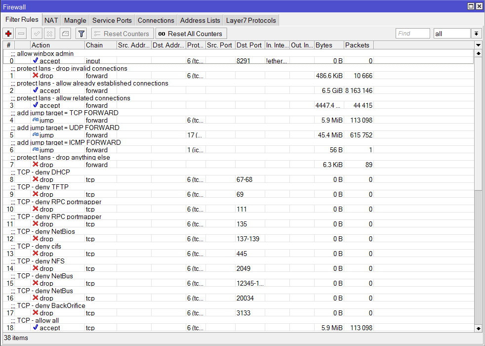Click the # column header
The width and height of the screenshot is (485, 346).
[9, 45]
